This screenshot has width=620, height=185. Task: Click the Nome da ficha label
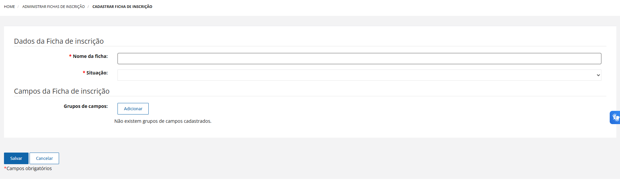click(90, 56)
